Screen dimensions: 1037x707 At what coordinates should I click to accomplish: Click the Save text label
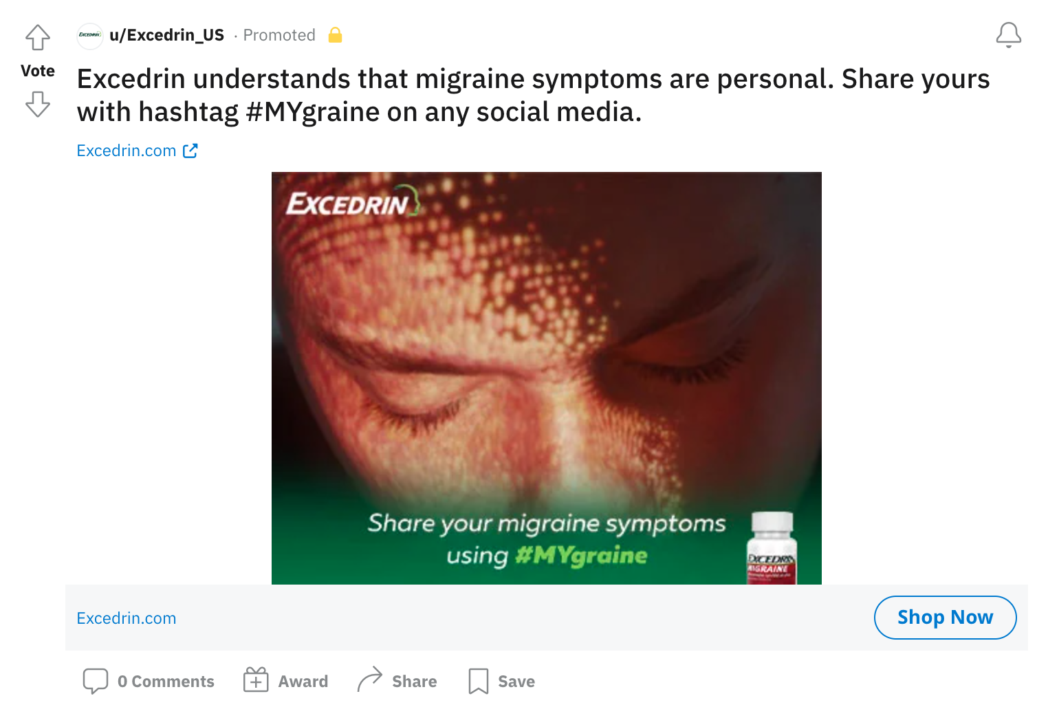click(x=516, y=682)
